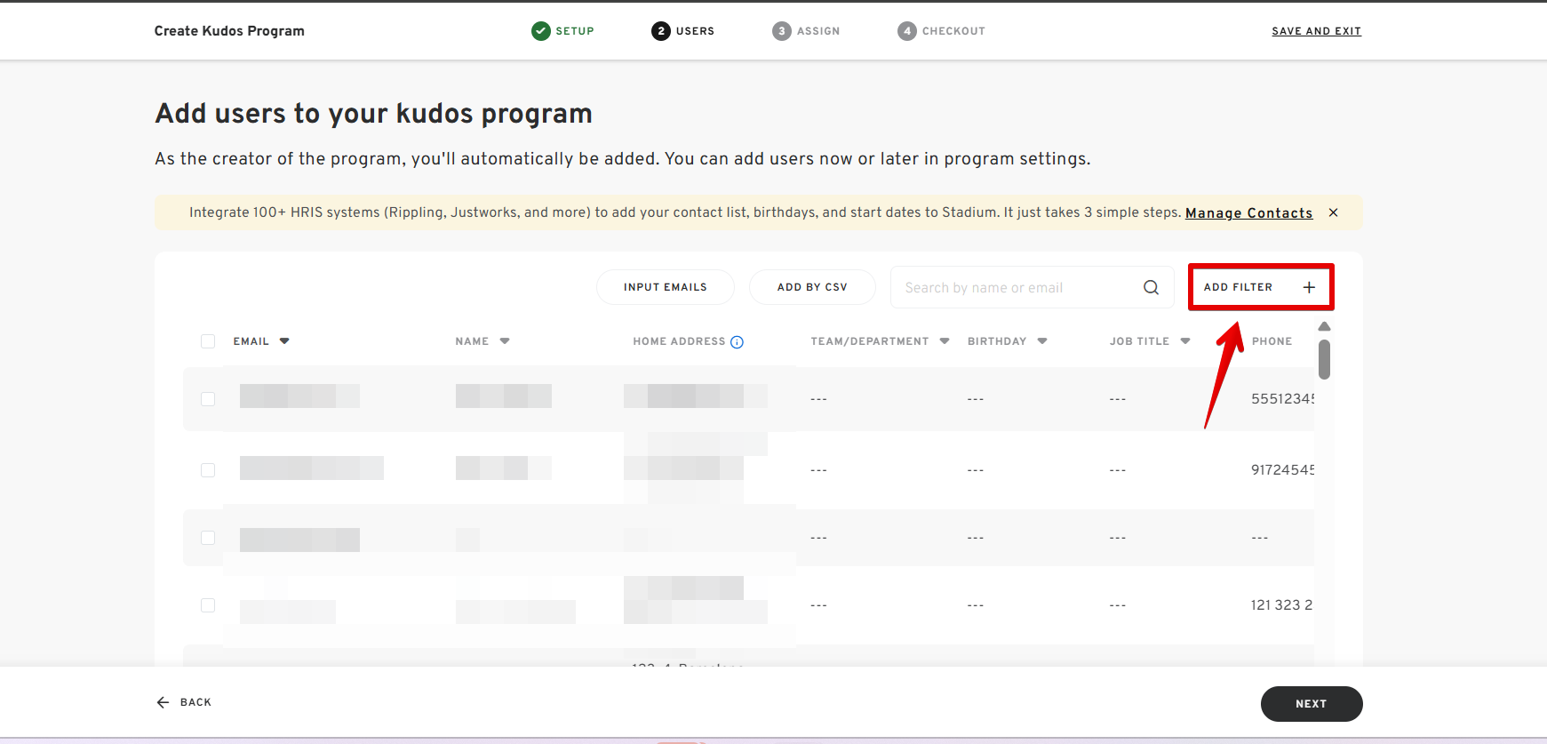Click the table scroll up arrow
The height and width of the screenshot is (744, 1547).
[x=1324, y=326]
